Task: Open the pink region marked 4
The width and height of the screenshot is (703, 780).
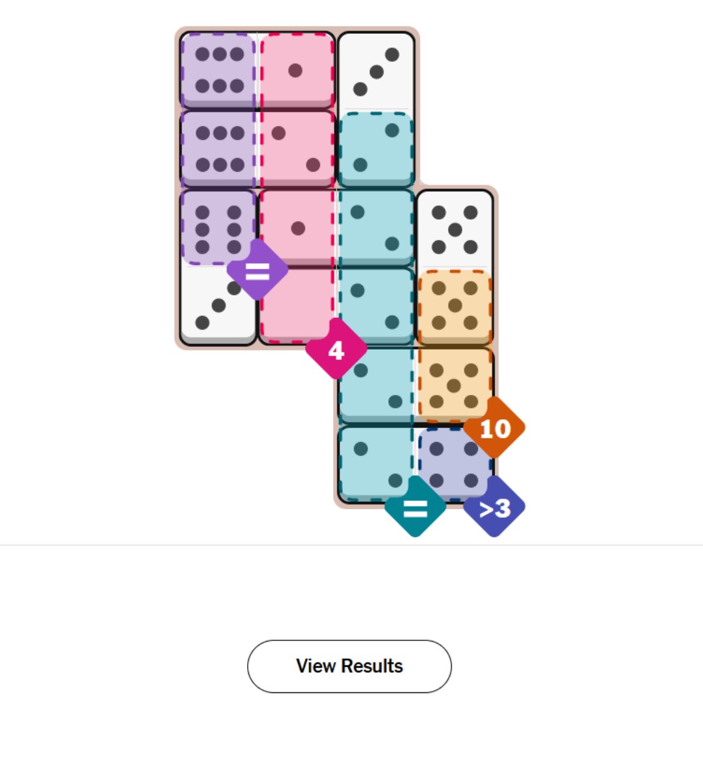Action: point(336,350)
